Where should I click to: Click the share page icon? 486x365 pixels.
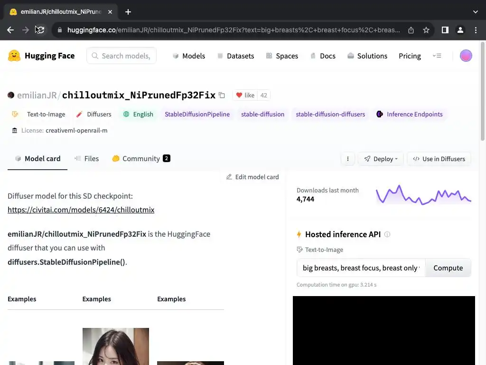coord(411,30)
